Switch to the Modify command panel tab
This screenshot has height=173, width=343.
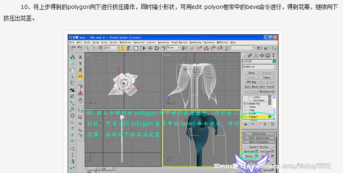pos(250,55)
